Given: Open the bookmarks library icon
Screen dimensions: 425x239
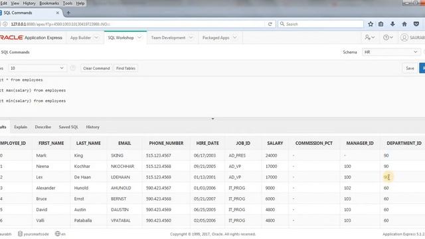Looking at the screenshot, I should 381,24.
